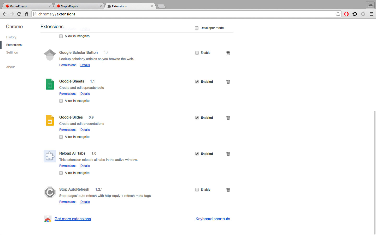The width and height of the screenshot is (376, 235).
Task: View Permissions for Google Slides
Action: pyautogui.click(x=68, y=130)
